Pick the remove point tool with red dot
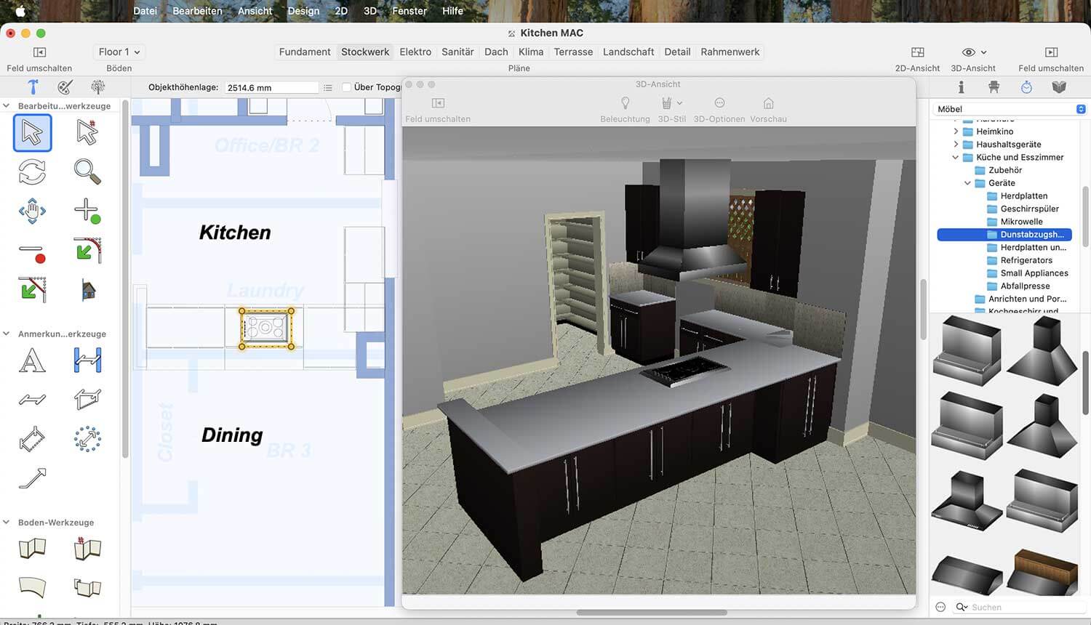Screen dimensions: 1091x625 pyautogui.click(x=32, y=252)
